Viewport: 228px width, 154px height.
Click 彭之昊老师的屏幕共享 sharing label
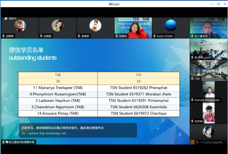[x=21, y=142]
